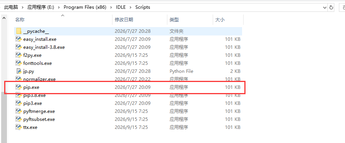Expand chevron after Program Files (x86)
Image resolution: width=345 pixels, height=143 pixels.
(x=111, y=7)
